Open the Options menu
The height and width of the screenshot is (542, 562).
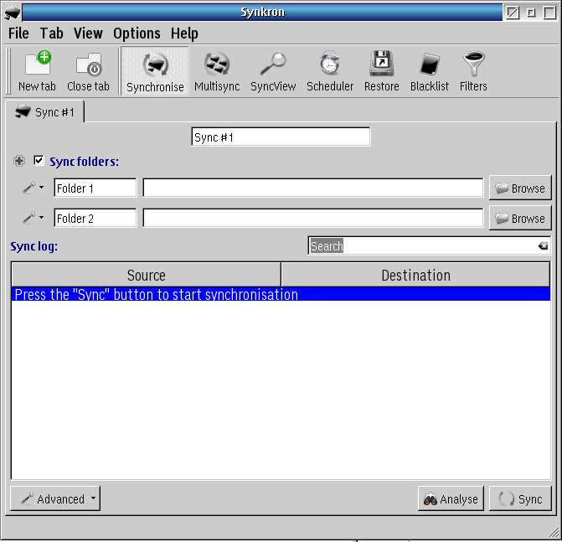pos(137,34)
